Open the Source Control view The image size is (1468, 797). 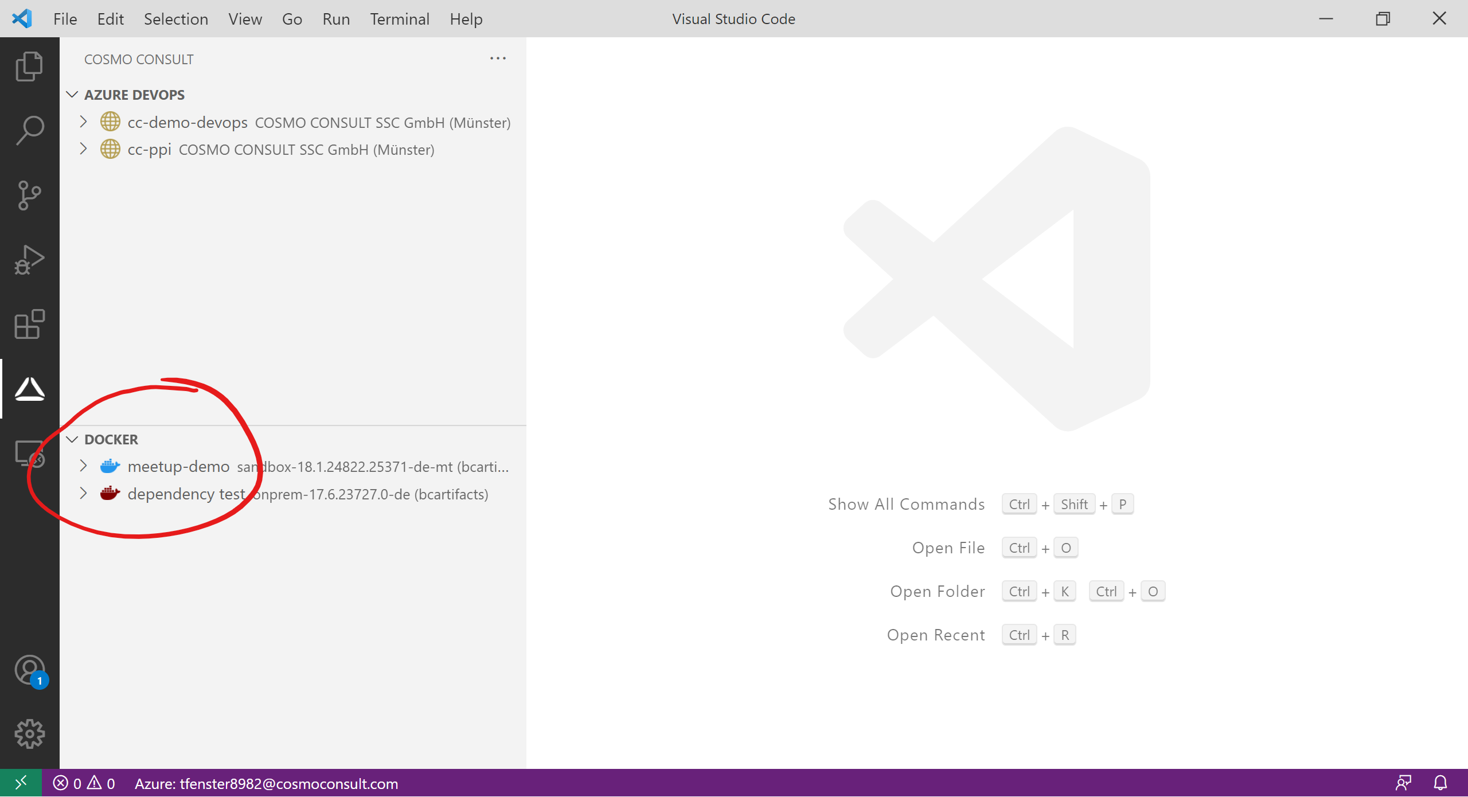point(29,196)
